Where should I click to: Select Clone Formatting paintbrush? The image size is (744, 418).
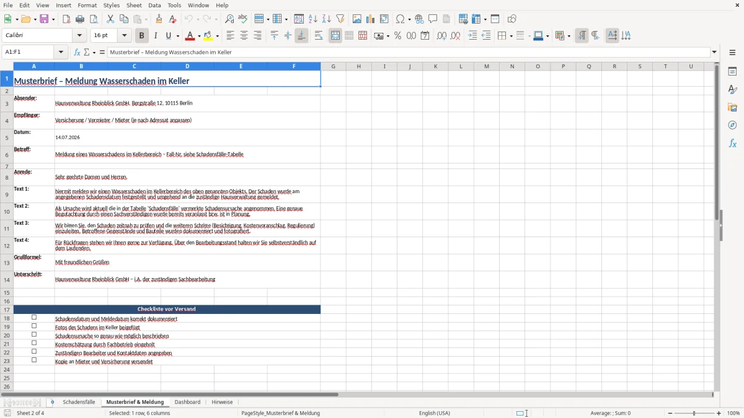coord(159,19)
